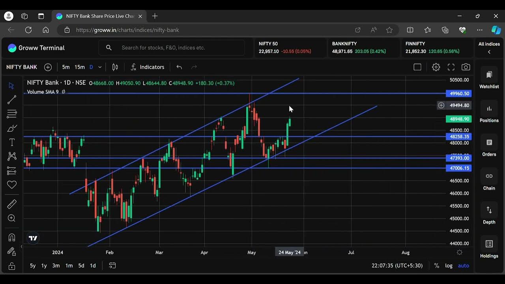Toggle auto scale
This screenshot has width=505, height=284.
point(464,265)
